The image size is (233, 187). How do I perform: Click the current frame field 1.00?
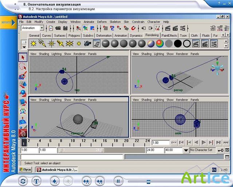coord(160,143)
